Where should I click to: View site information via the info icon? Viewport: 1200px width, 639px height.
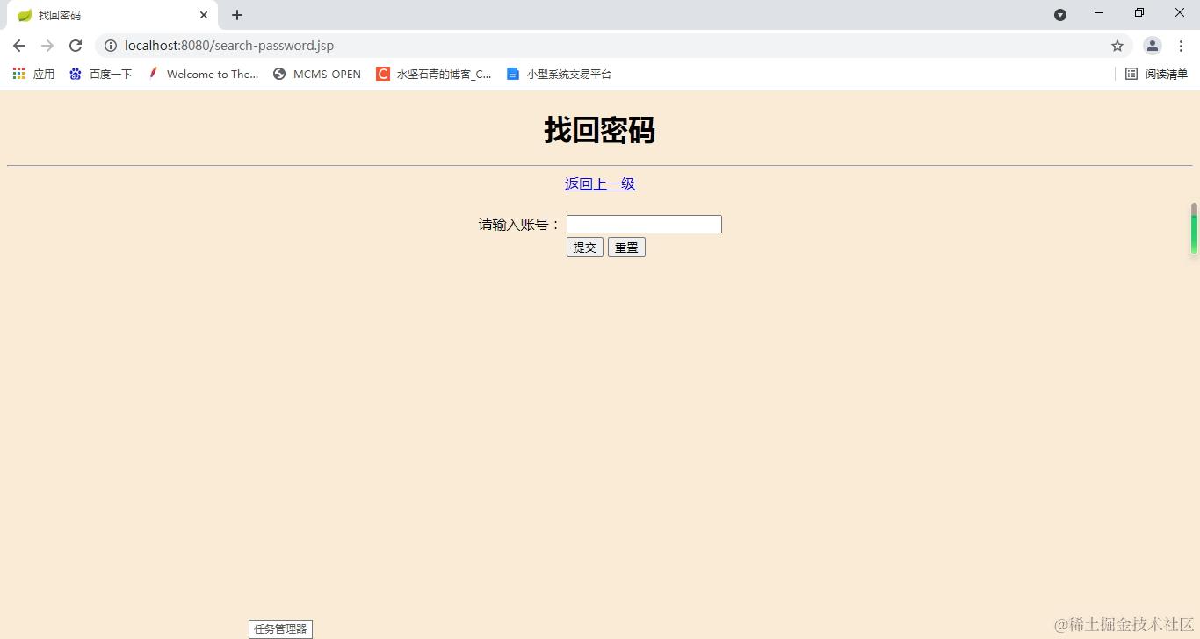(111, 46)
